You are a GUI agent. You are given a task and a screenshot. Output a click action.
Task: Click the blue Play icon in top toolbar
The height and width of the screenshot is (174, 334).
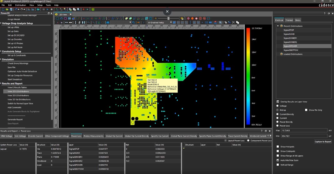(47, 9)
